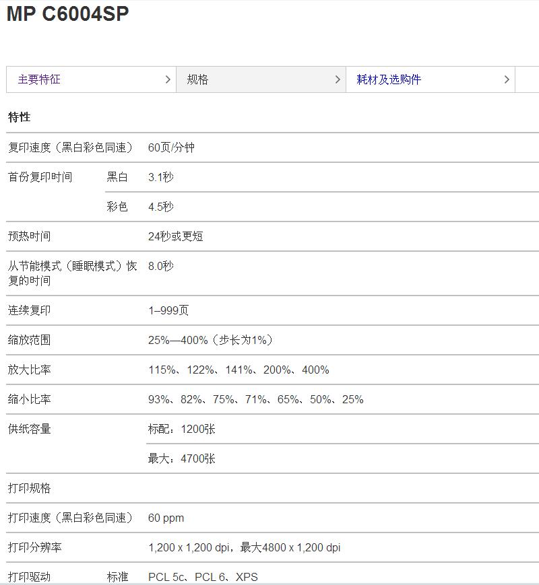Screen dimensions: 539x585
Task: Click the 特性 section heading
Action: (19, 117)
